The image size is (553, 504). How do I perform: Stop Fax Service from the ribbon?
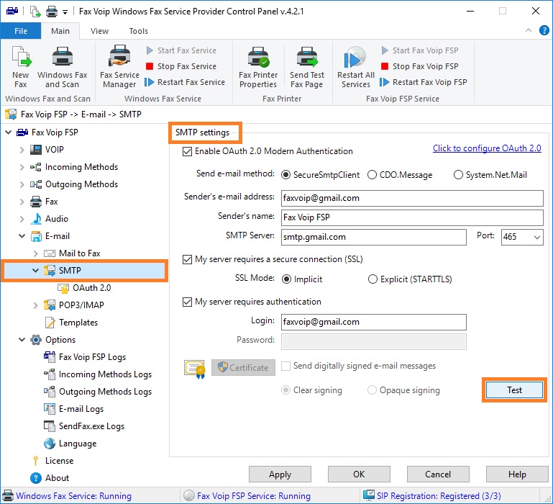[x=181, y=66]
